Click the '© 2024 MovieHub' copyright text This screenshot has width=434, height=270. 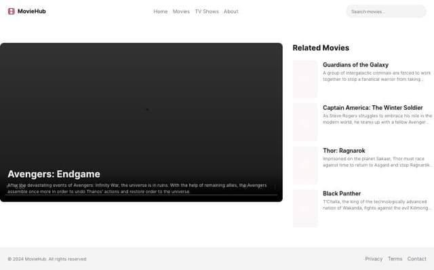tap(47, 259)
